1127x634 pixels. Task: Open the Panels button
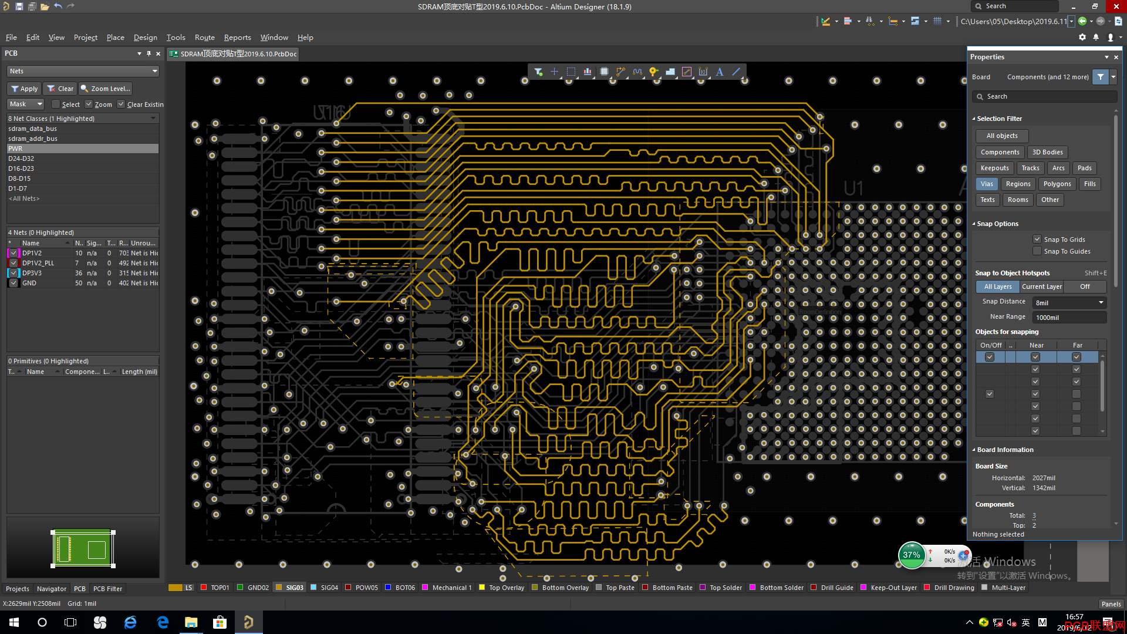point(1111,603)
